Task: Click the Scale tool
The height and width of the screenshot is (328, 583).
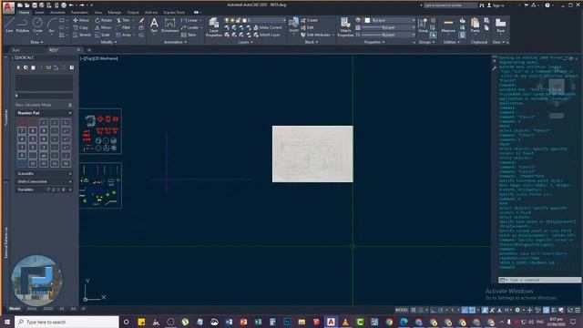Action: coord(102,35)
